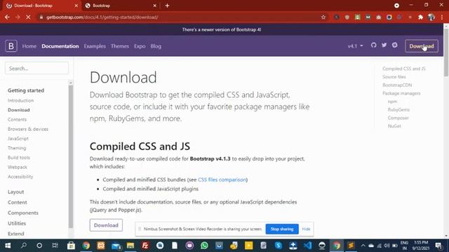Open Theming in sidebar
449x252 pixels.
pyautogui.click(x=17, y=148)
